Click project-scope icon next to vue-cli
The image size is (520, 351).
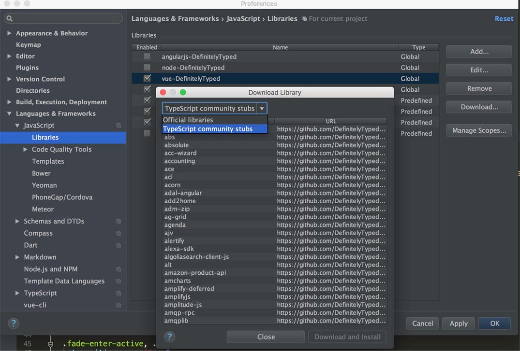click(x=119, y=305)
